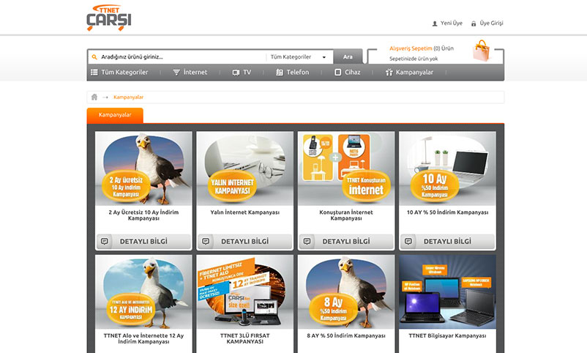This screenshot has width=587, height=353.
Task: Click the 'Sepetinizde ürün yok' cart text
Action: click(414, 59)
